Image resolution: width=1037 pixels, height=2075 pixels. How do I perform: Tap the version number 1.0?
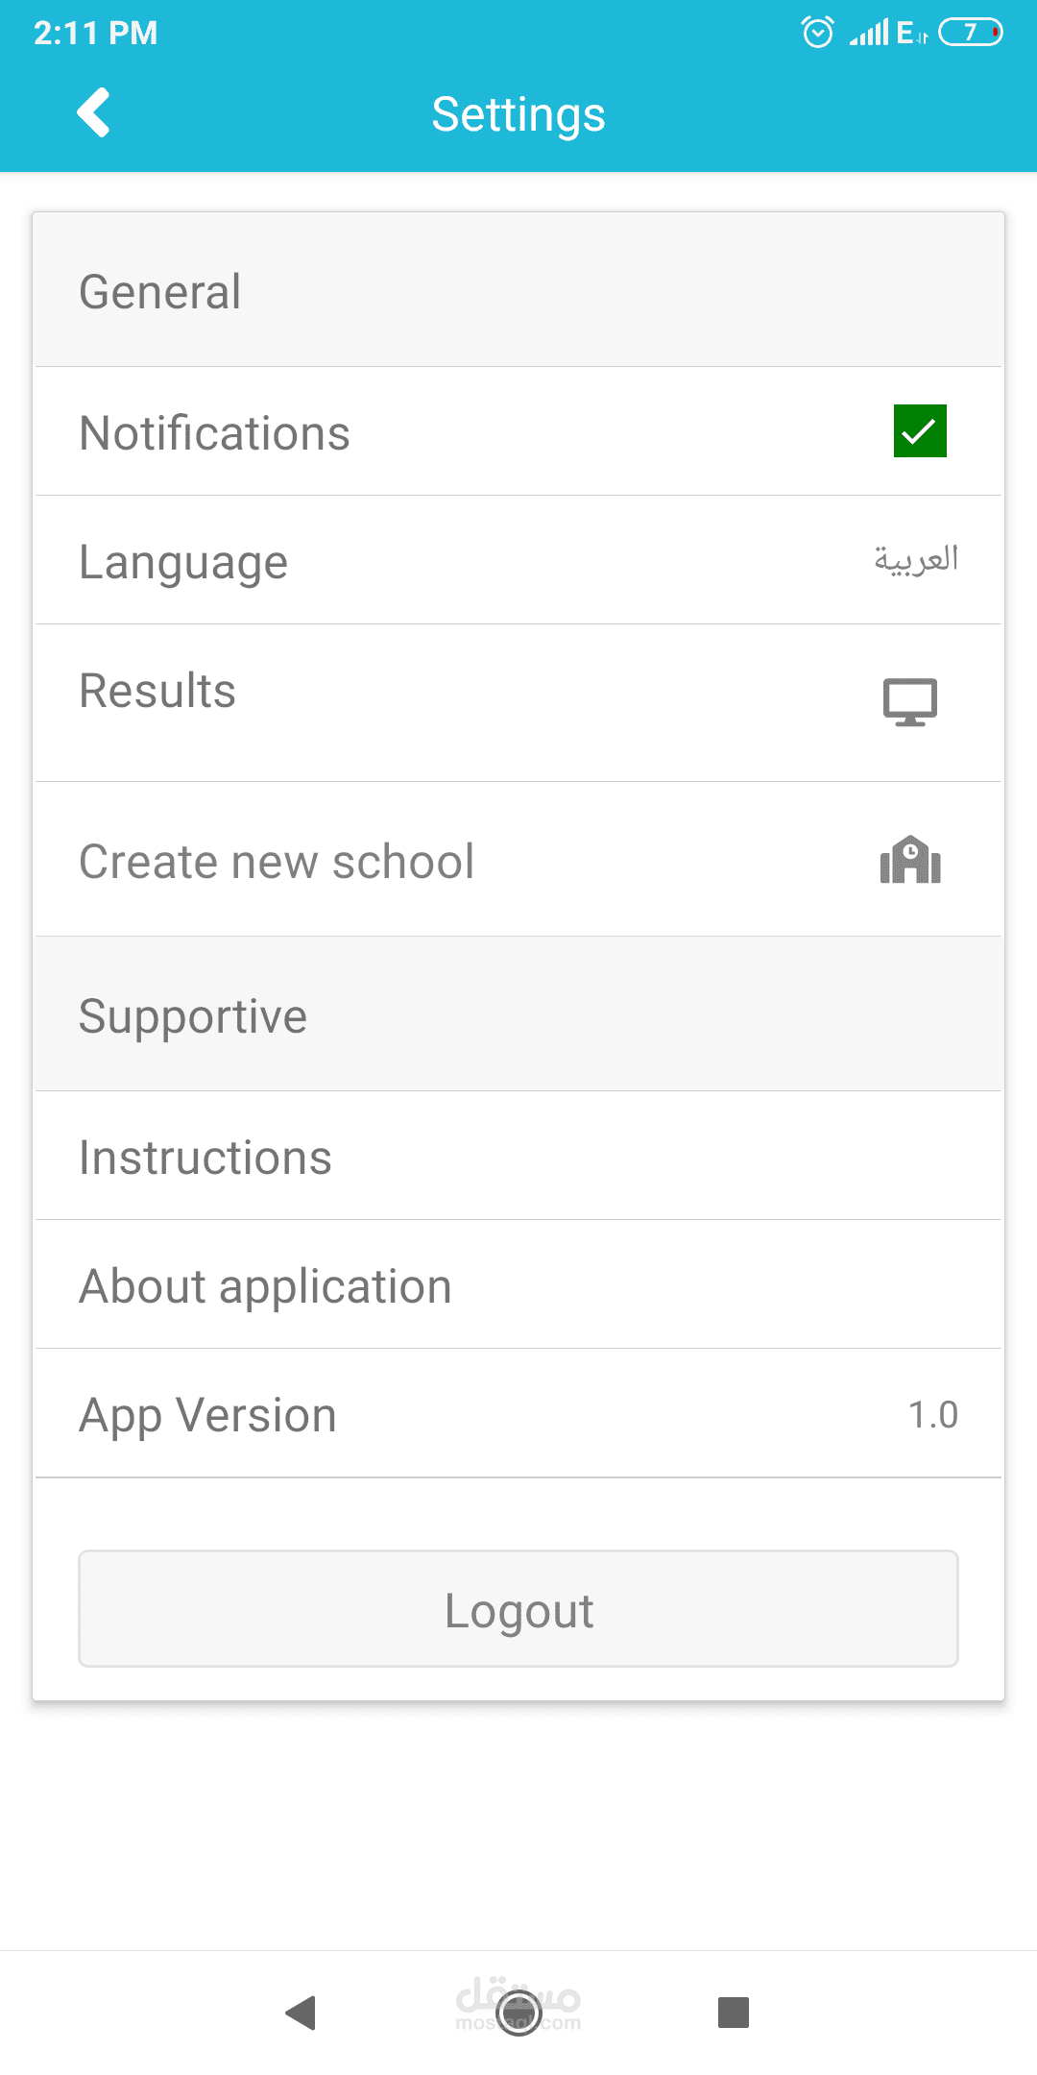pos(932,1415)
